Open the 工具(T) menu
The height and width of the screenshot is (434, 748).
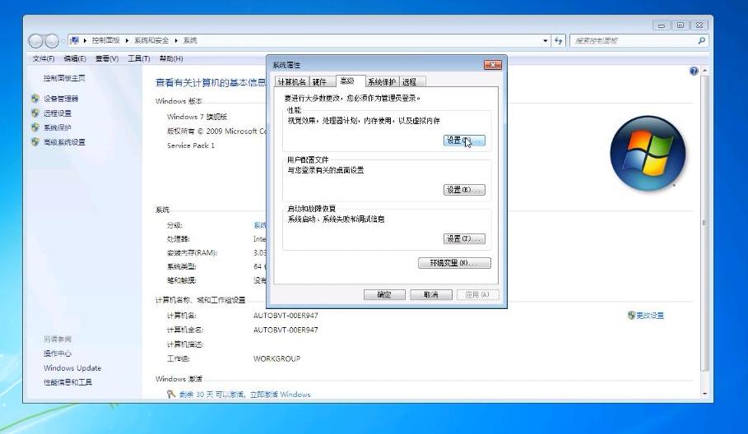[x=139, y=58]
